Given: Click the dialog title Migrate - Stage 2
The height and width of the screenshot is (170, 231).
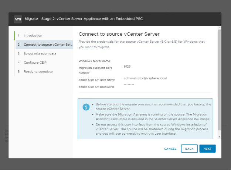Looking at the screenshot, I should point(84,19).
